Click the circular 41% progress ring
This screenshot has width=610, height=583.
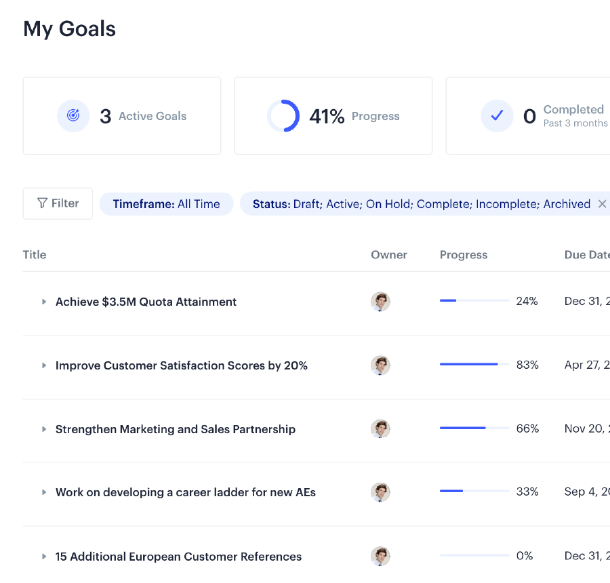[283, 116]
